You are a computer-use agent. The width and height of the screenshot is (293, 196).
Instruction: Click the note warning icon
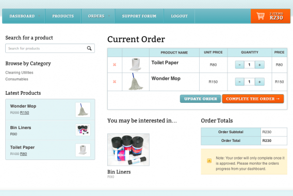(x=209, y=161)
